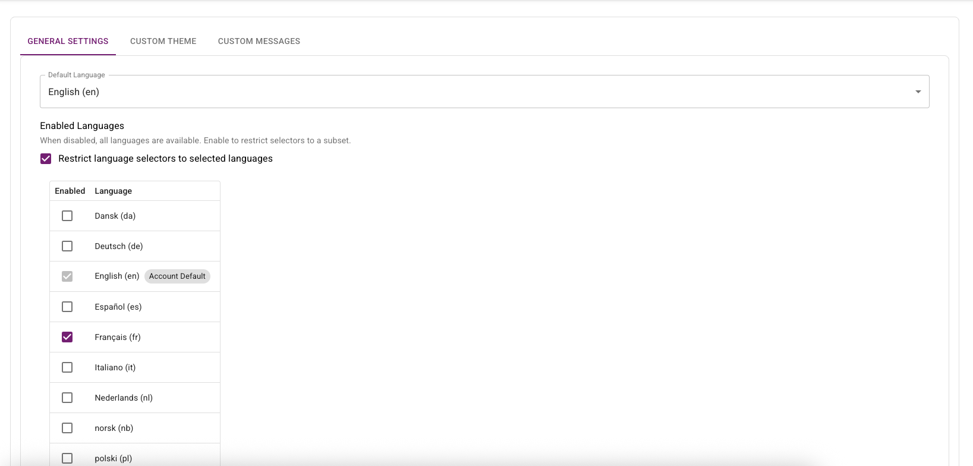Open the Default Language dropdown arrow

(x=918, y=92)
